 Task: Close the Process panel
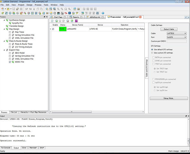point(47,17)
